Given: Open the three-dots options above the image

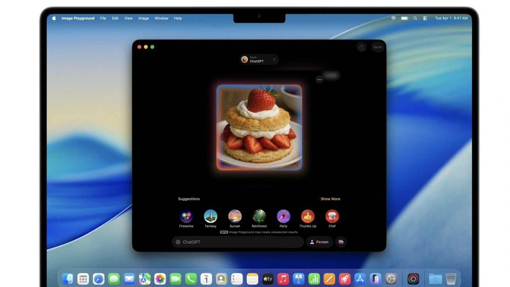Looking at the screenshot, I should click(319, 80).
